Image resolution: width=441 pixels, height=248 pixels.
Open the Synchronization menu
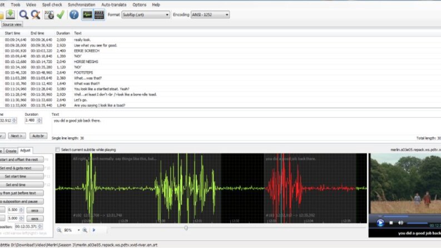[82, 5]
